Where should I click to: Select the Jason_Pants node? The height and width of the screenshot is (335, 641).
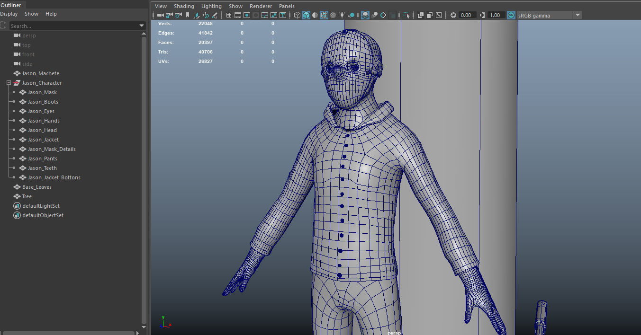43,159
